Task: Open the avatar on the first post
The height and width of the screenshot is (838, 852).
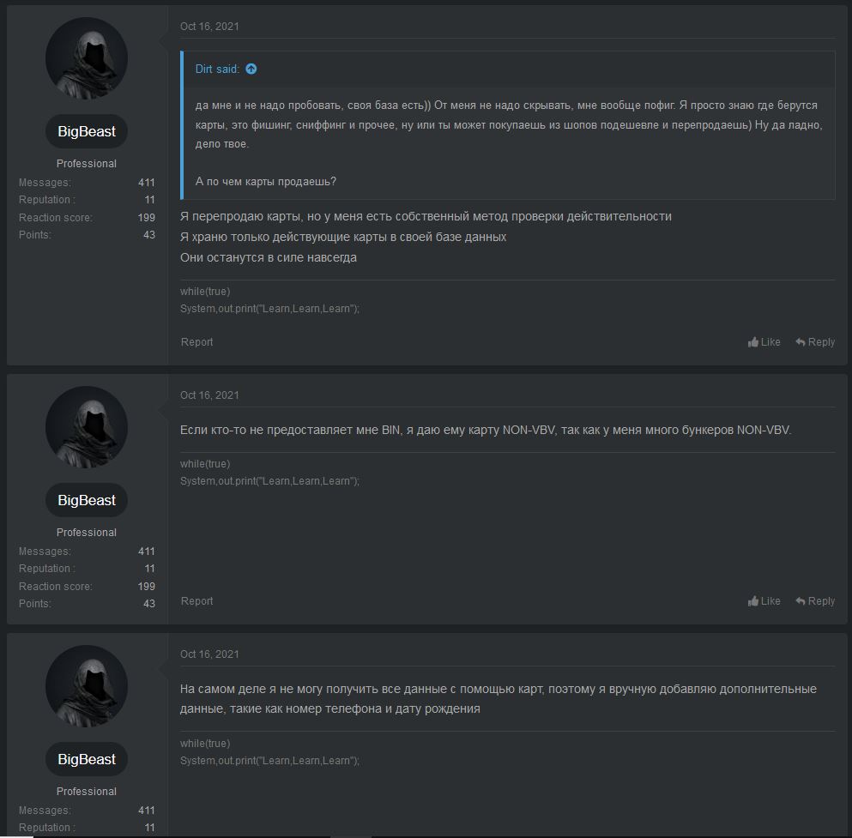Action: click(x=87, y=58)
